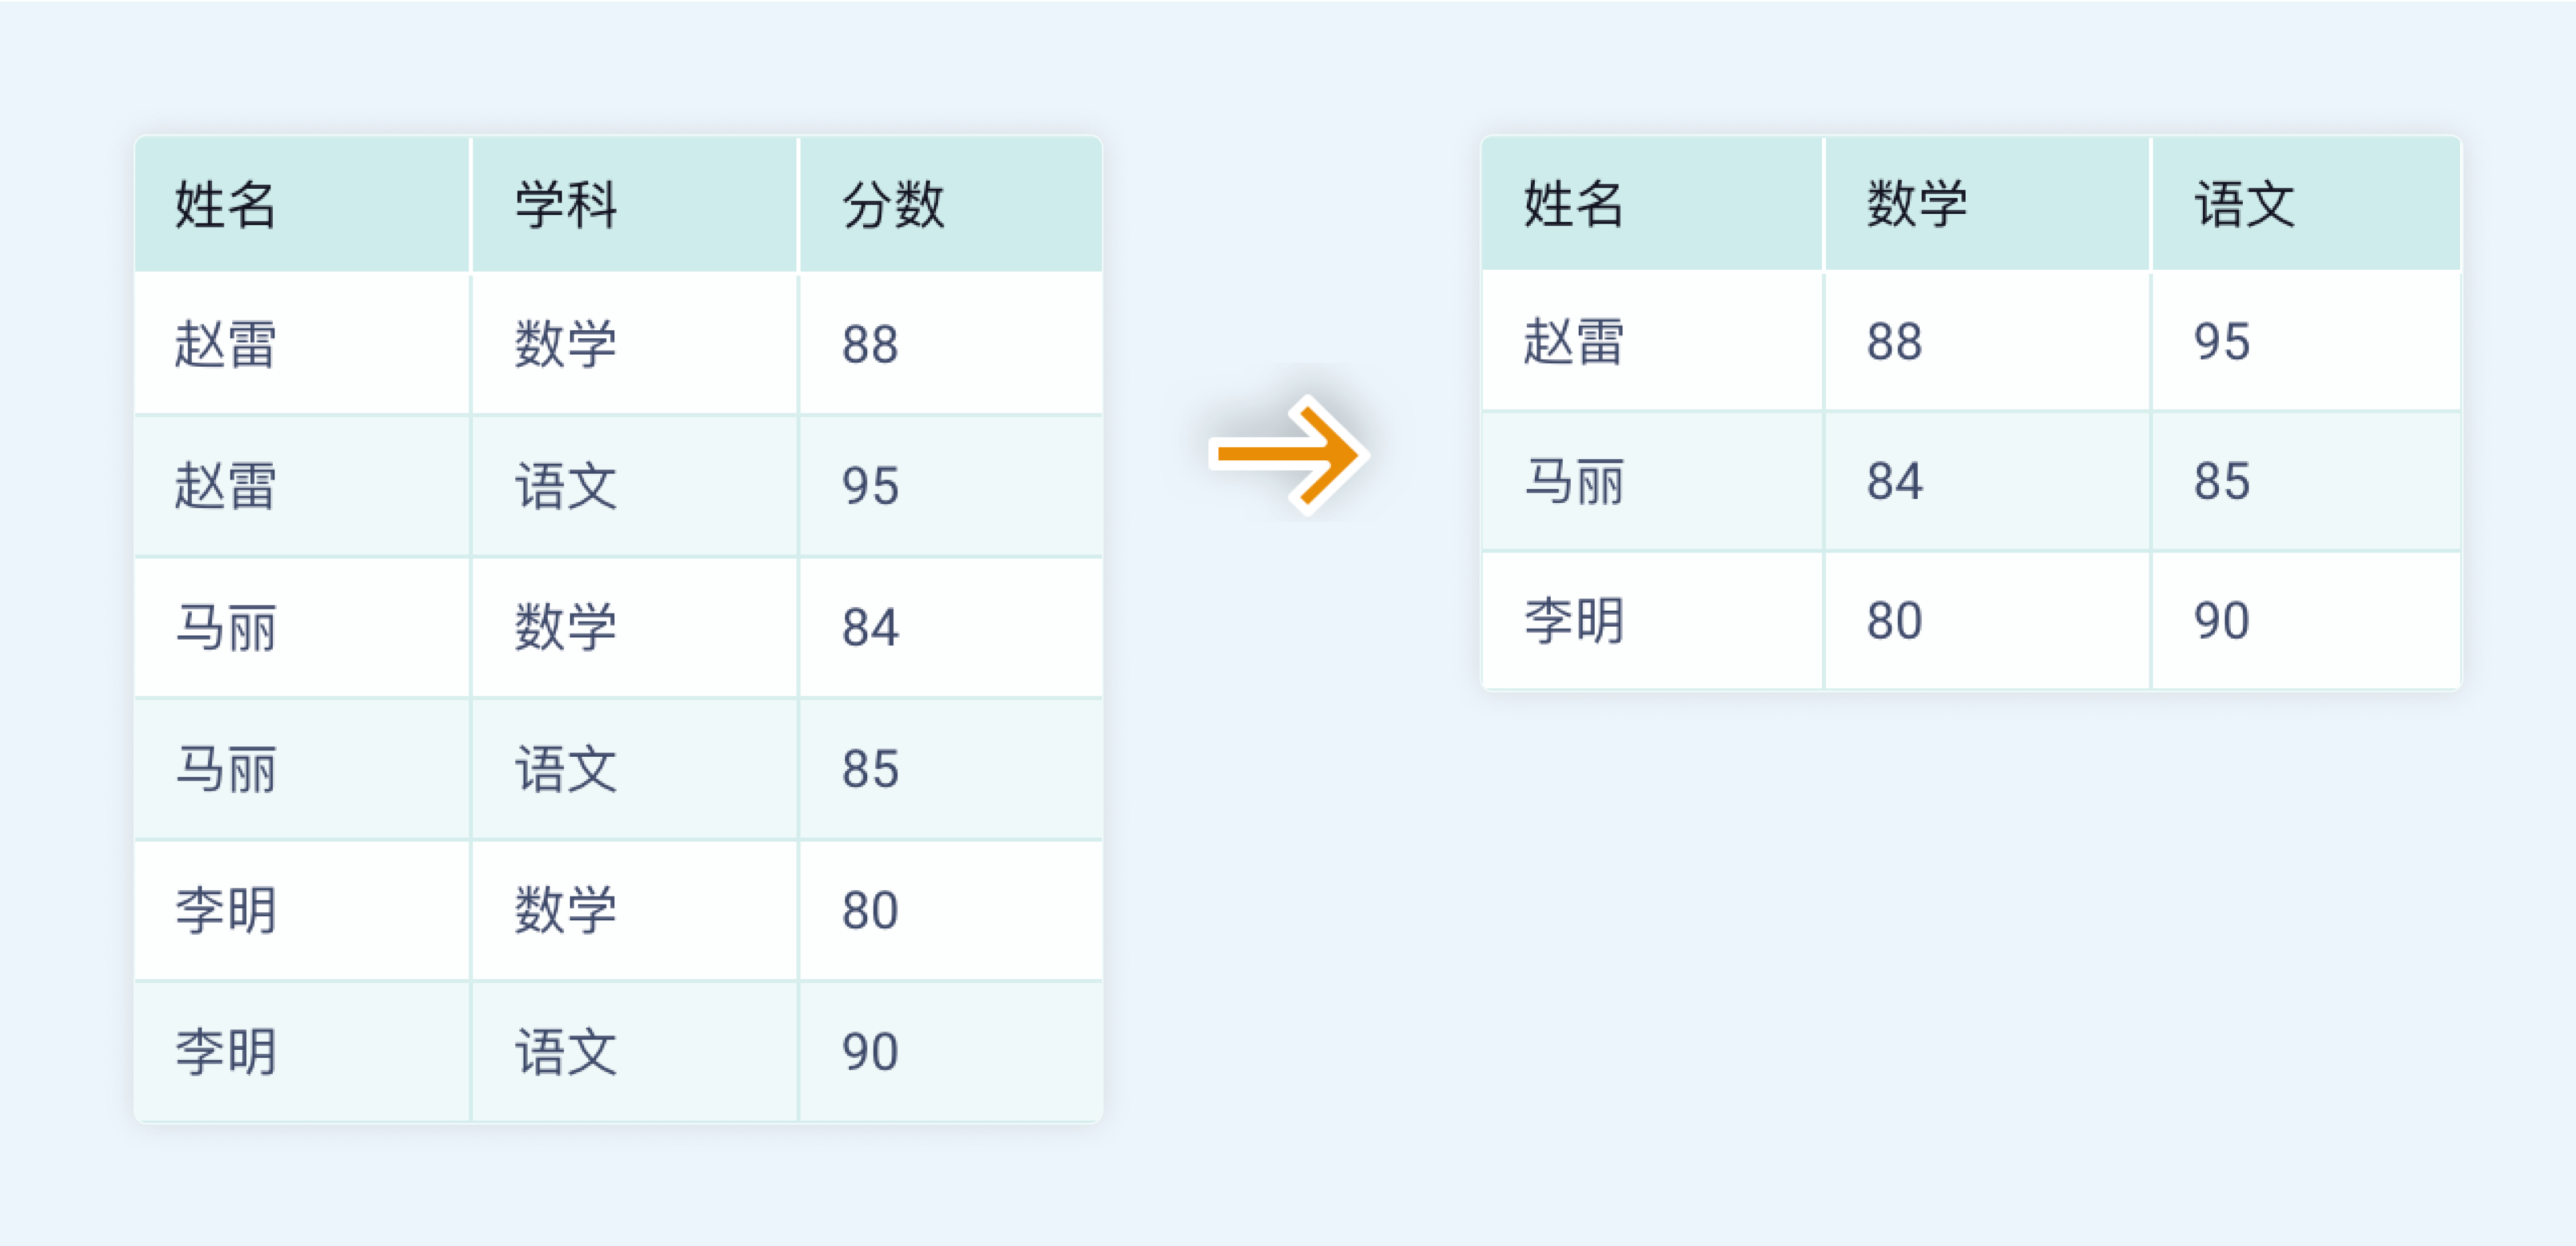Select the 赵雷 cell in the right table
Screen dimensions: 2576x1246
point(1573,342)
